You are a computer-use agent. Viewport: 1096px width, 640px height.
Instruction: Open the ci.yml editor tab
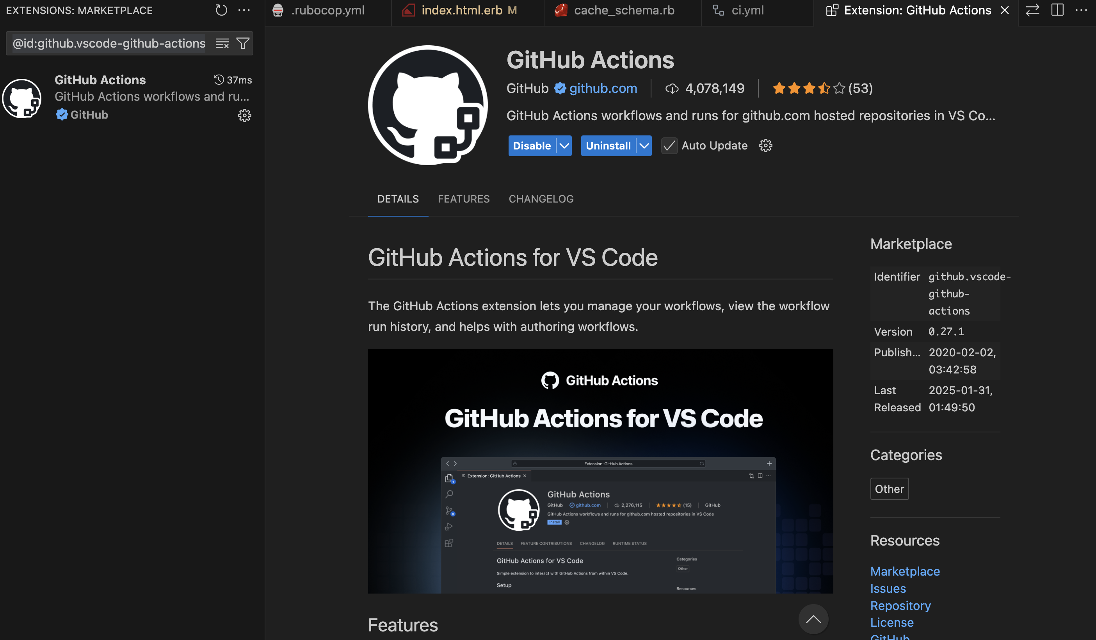pyautogui.click(x=747, y=11)
